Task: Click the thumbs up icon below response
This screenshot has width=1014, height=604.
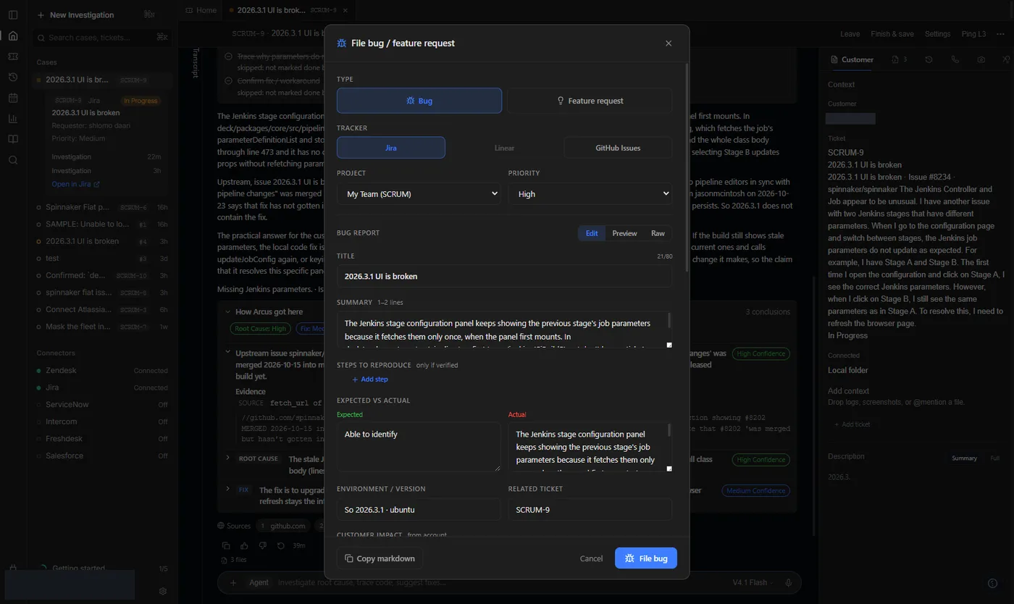Action: [x=244, y=545]
